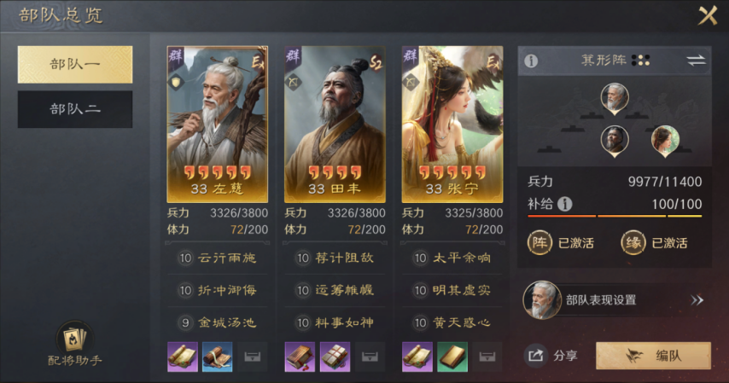Image resolution: width=729 pixels, height=383 pixels.
Task: Expand 部队表现设置 with the double chevron
Action: tap(697, 300)
